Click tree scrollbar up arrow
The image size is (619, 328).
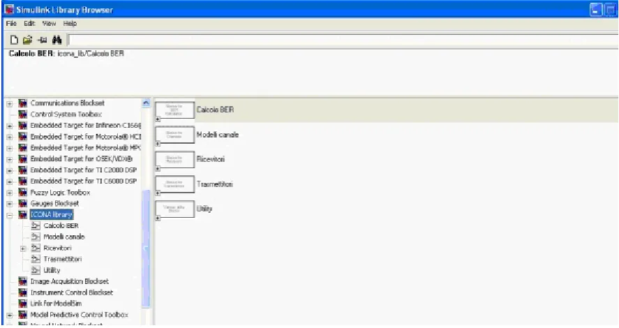click(146, 103)
